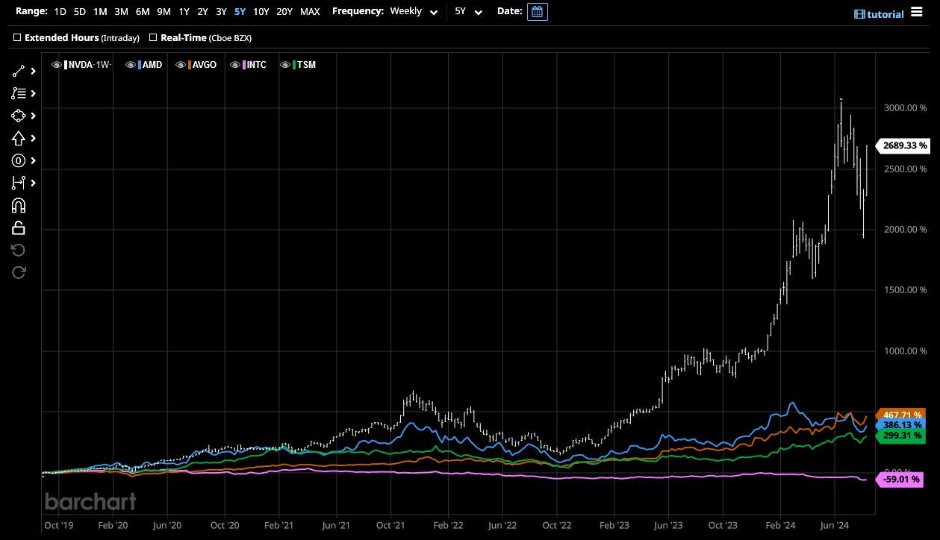The width and height of the screenshot is (940, 540).
Task: Click the blue AMD color swatch
Action: point(140,65)
